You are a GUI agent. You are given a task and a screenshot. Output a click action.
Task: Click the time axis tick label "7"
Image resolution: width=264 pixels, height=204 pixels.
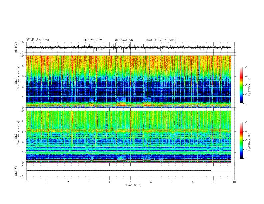coord(172,182)
